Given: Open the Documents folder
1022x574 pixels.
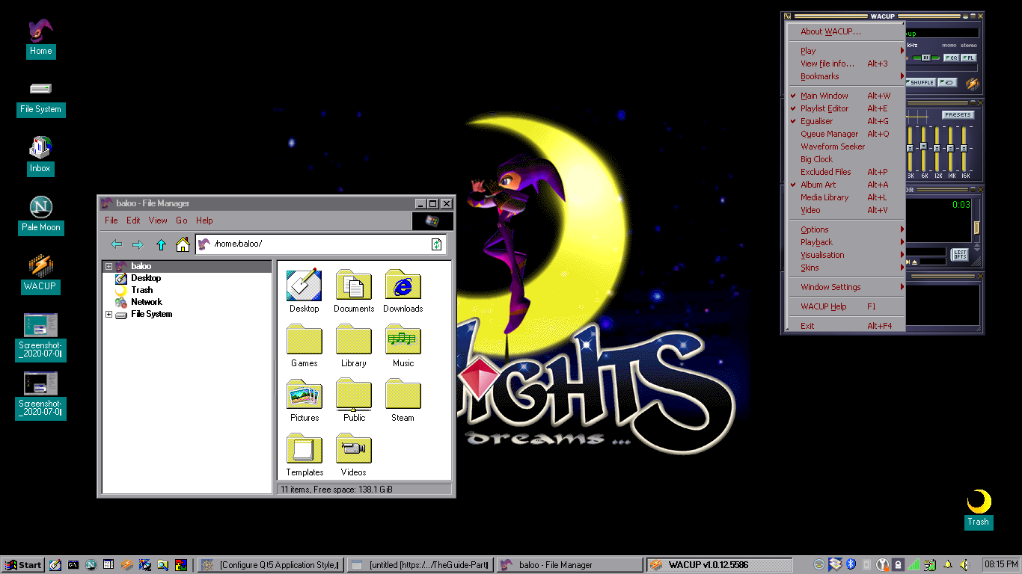Looking at the screenshot, I should 354,291.
